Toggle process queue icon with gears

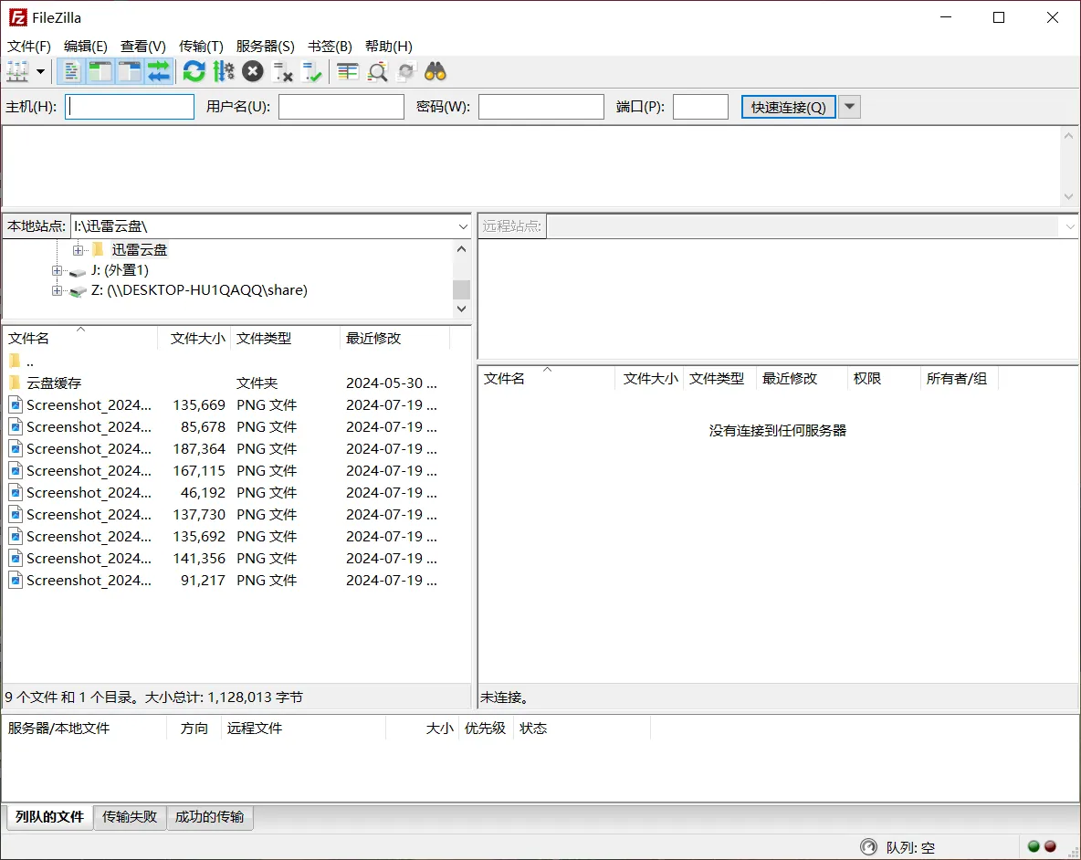pos(224,71)
